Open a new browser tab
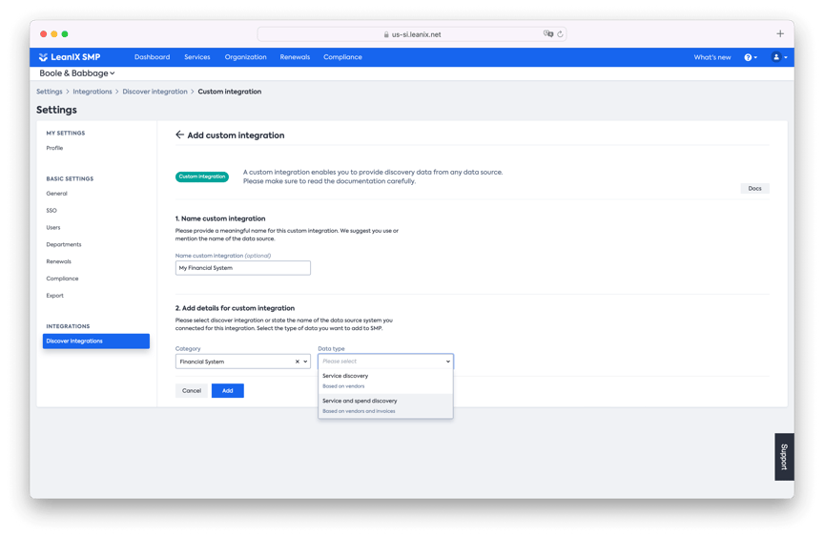824x538 pixels. [780, 34]
